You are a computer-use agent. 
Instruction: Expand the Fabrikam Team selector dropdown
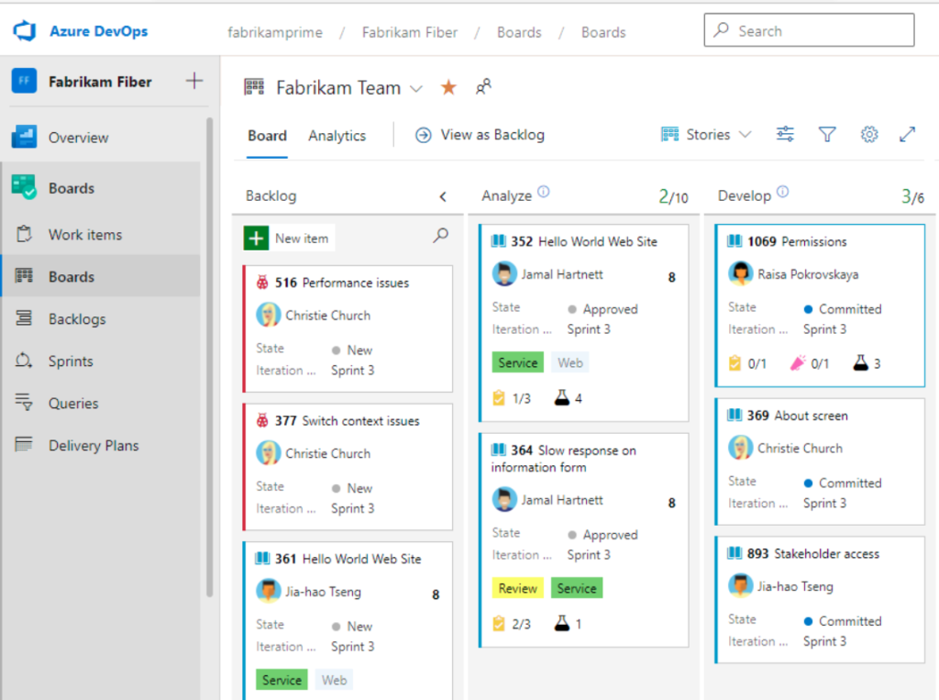coord(415,89)
